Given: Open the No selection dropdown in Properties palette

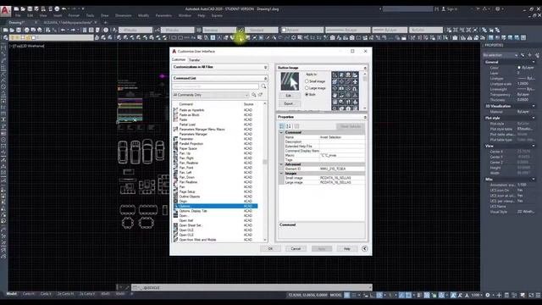Looking at the screenshot, I should point(501,55).
